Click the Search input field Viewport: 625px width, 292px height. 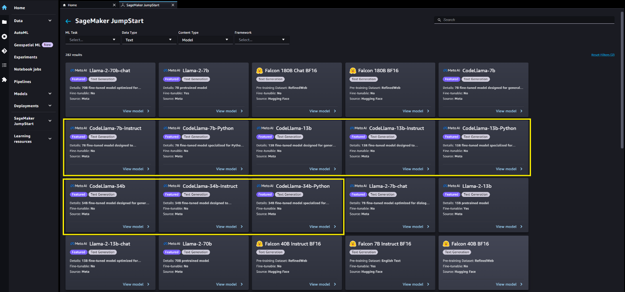click(524, 20)
